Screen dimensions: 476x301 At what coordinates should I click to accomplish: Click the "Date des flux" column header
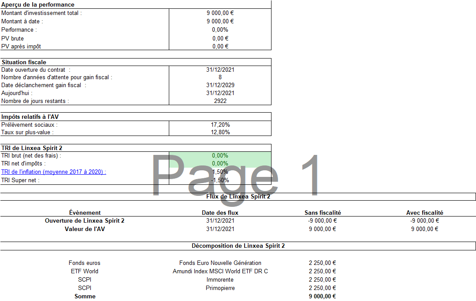pos(220,213)
